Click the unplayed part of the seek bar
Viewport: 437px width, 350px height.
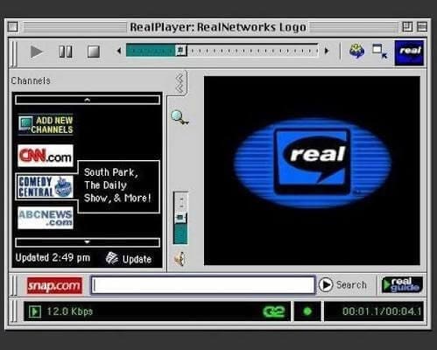pos(252,51)
